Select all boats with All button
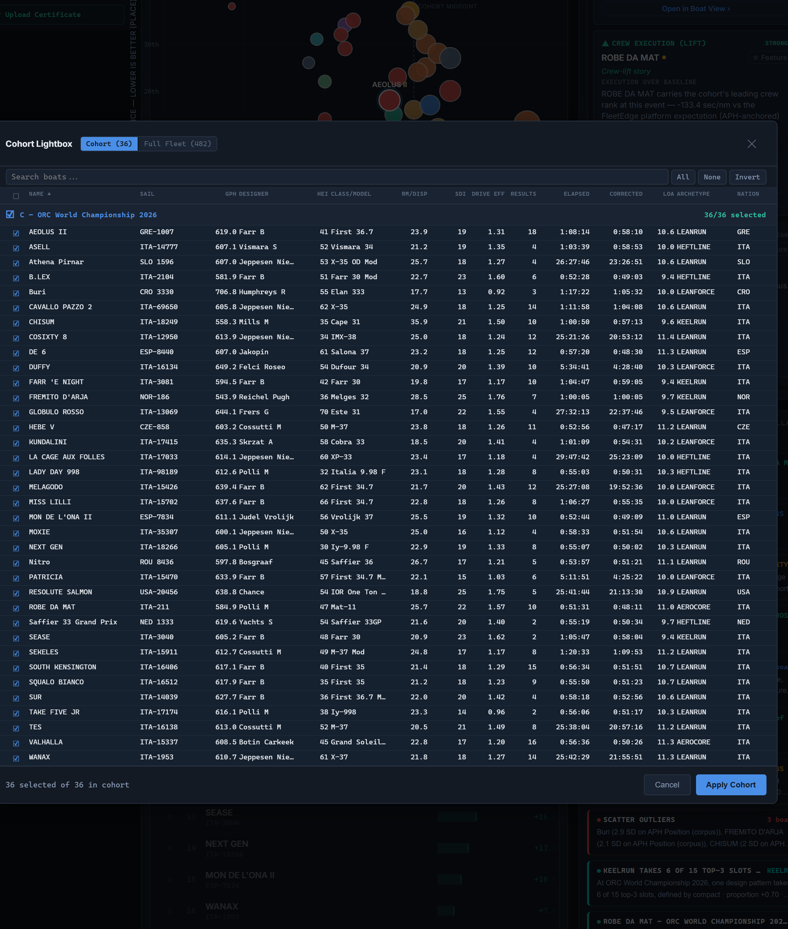This screenshot has height=929, width=788. pos(683,177)
